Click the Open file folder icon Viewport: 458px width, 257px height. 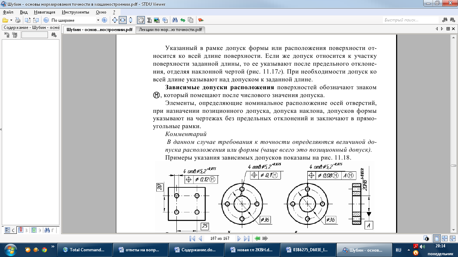click(x=5, y=20)
